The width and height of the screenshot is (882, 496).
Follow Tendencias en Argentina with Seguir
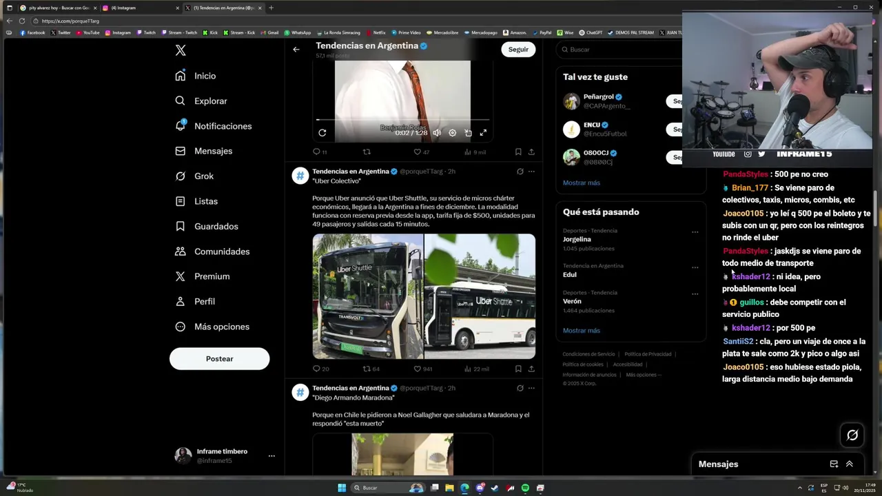518,50
